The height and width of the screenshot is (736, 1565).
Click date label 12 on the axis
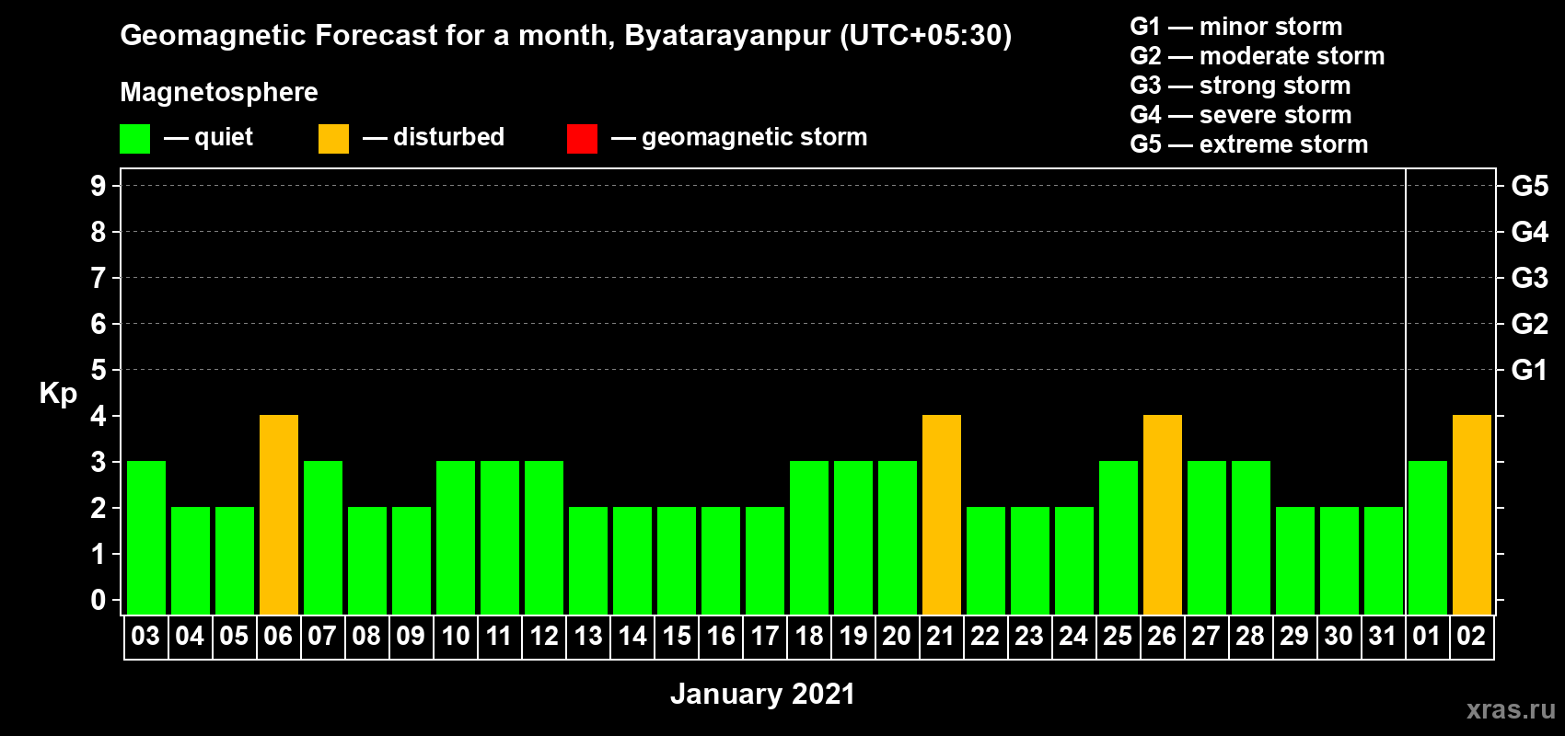[544, 637]
